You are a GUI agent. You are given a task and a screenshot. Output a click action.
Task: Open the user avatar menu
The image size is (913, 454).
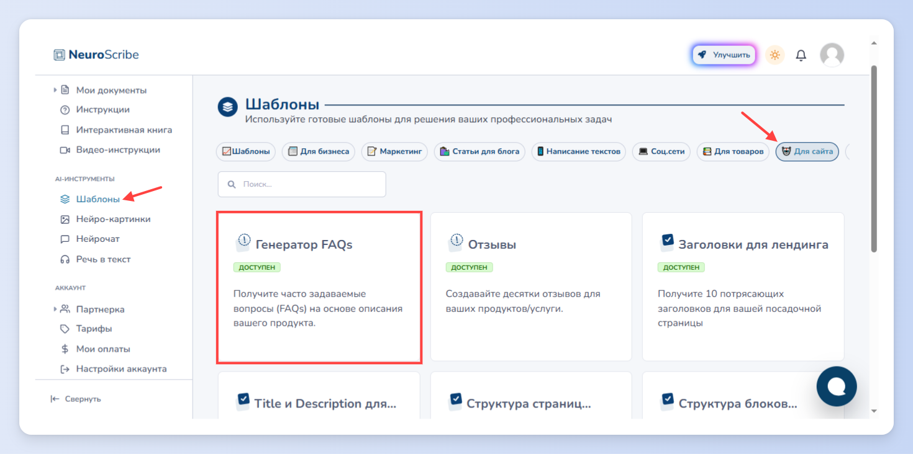[x=832, y=55]
